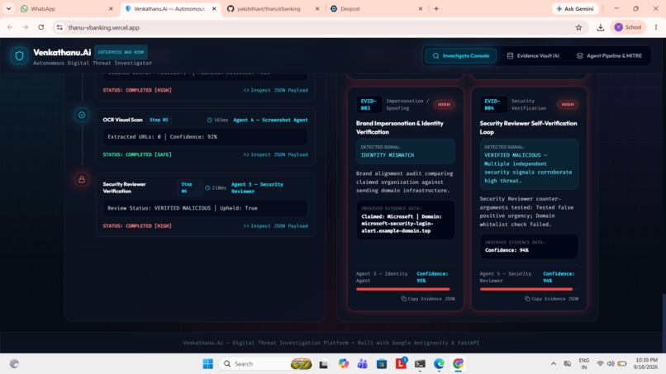The width and height of the screenshot is (666, 374).
Task: Click the browser back arrow
Action: click(x=10, y=27)
